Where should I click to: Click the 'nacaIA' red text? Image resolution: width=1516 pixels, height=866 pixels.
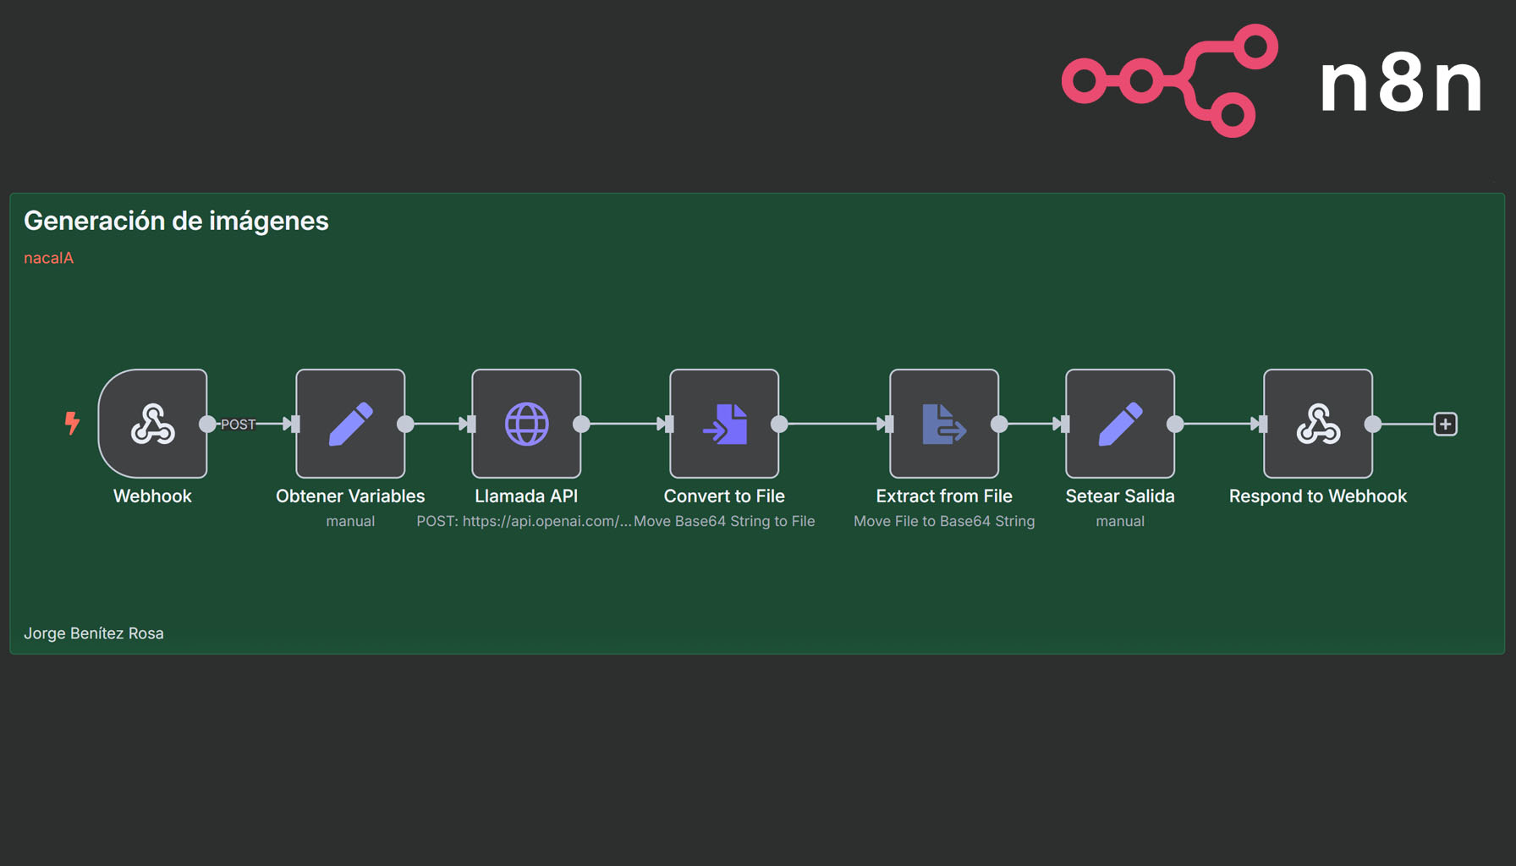coord(49,258)
